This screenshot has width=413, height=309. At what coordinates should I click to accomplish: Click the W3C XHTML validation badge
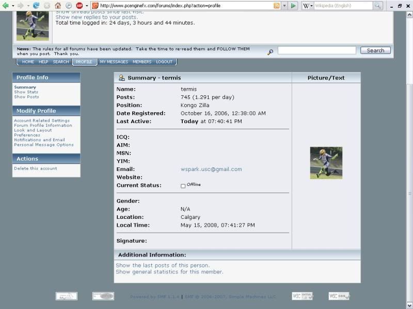coord(302,296)
